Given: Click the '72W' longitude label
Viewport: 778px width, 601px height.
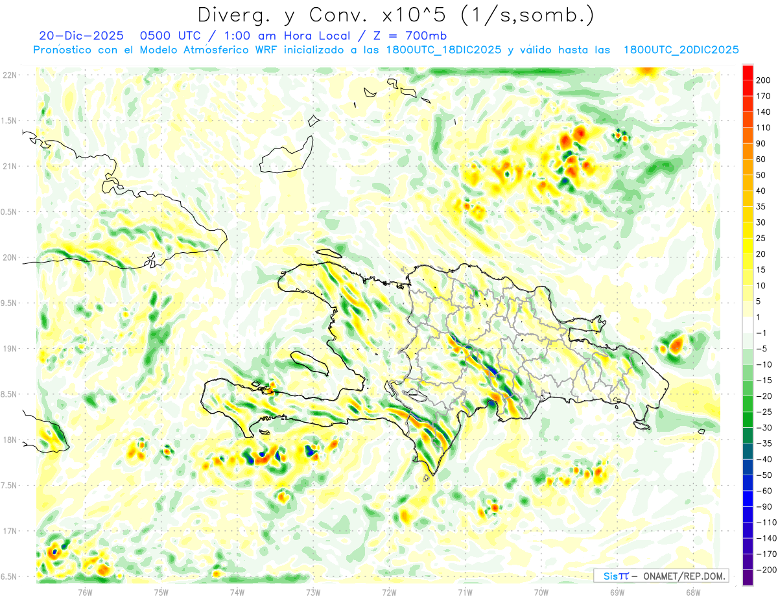Looking at the screenshot, I should tap(389, 592).
